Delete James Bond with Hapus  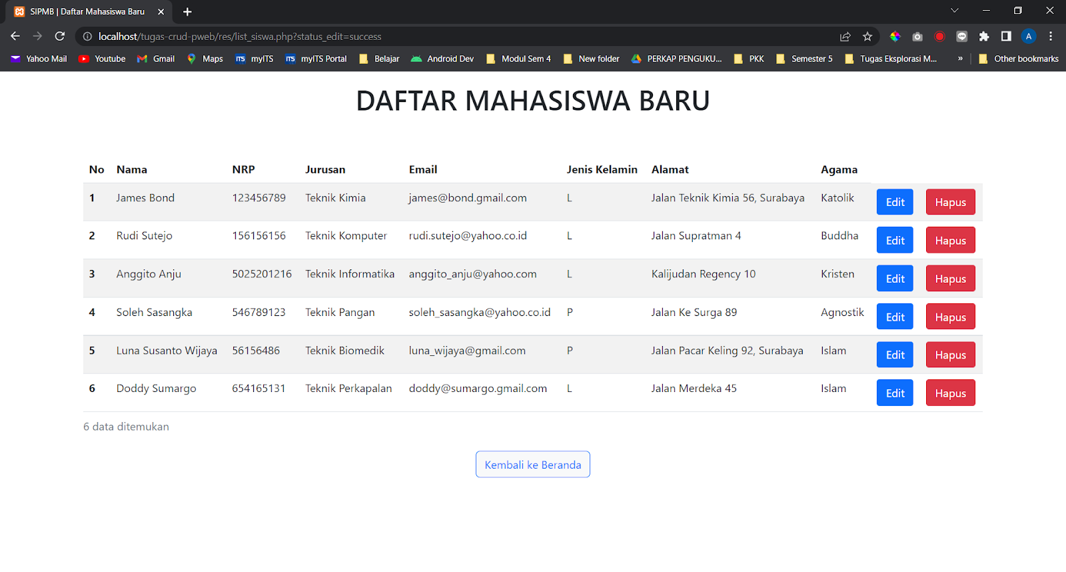pos(950,202)
